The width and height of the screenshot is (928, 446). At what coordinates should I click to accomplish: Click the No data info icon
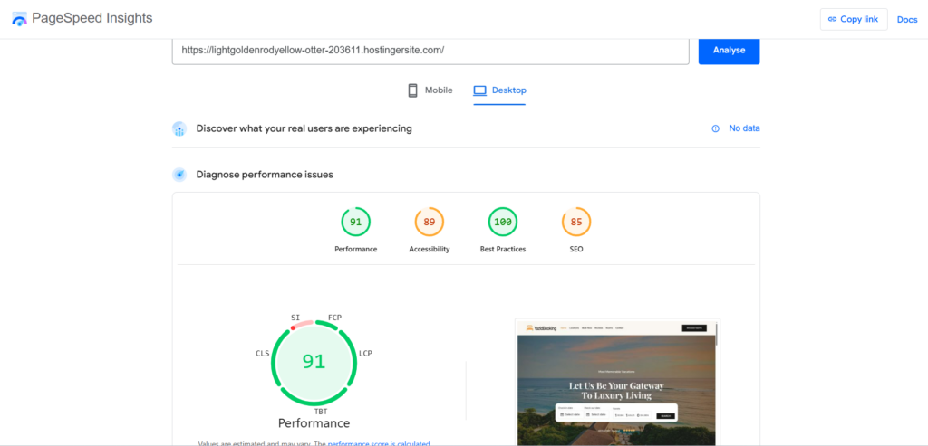(716, 128)
